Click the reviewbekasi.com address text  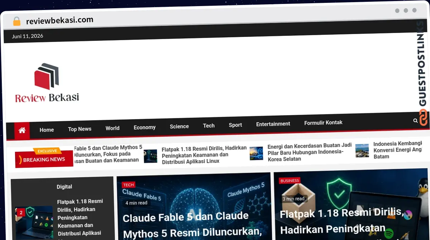[x=59, y=20]
